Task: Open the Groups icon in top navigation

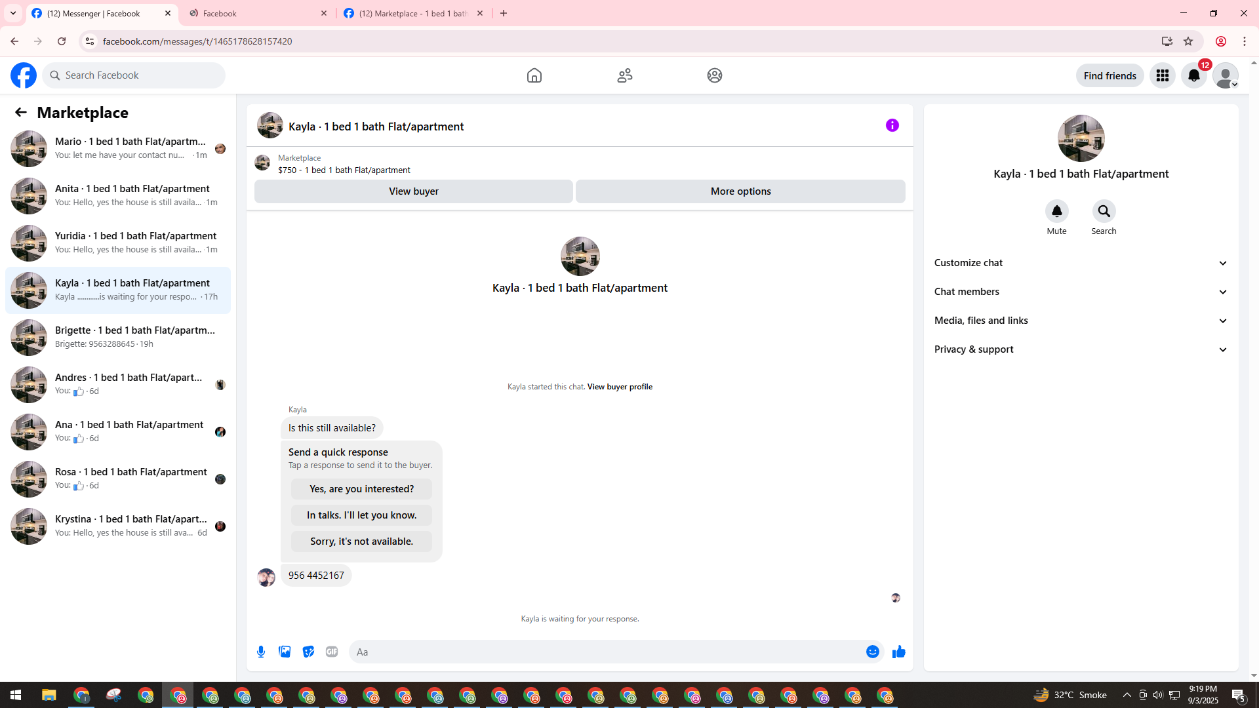Action: (715, 75)
